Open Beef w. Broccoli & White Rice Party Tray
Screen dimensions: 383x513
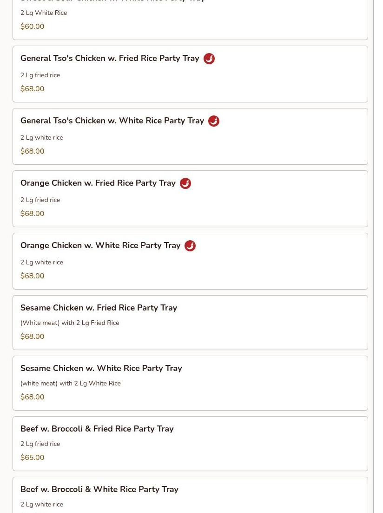coord(99,489)
